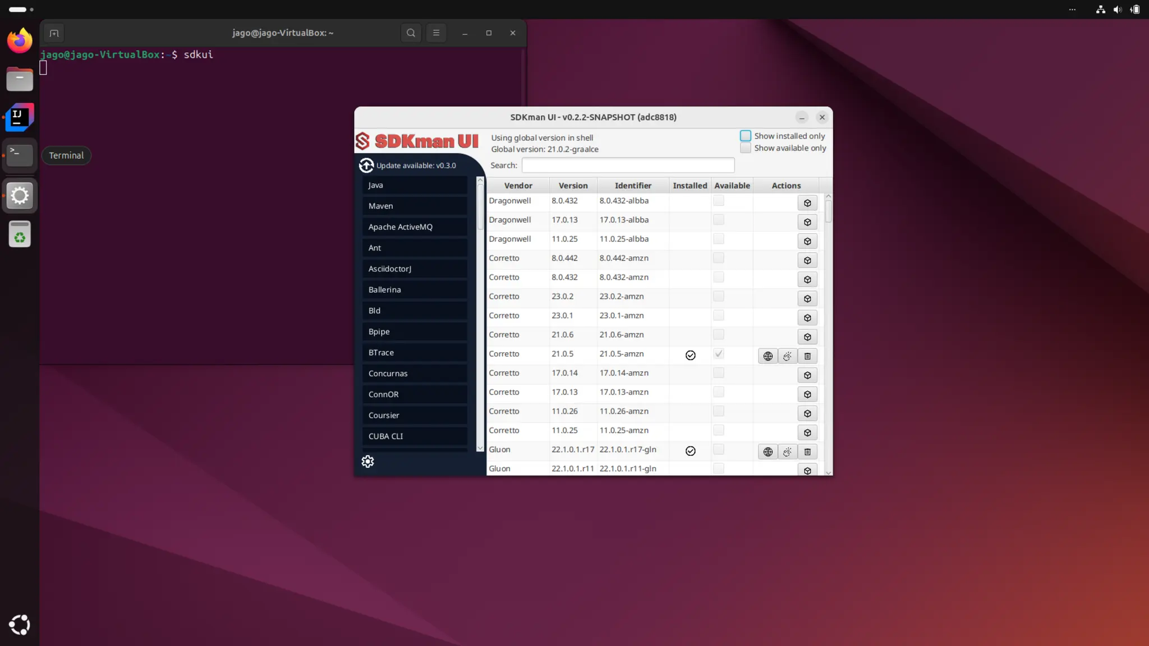Toggle Available checkbox for Corretto 21.0.5
The image size is (1149, 646).
click(719, 354)
